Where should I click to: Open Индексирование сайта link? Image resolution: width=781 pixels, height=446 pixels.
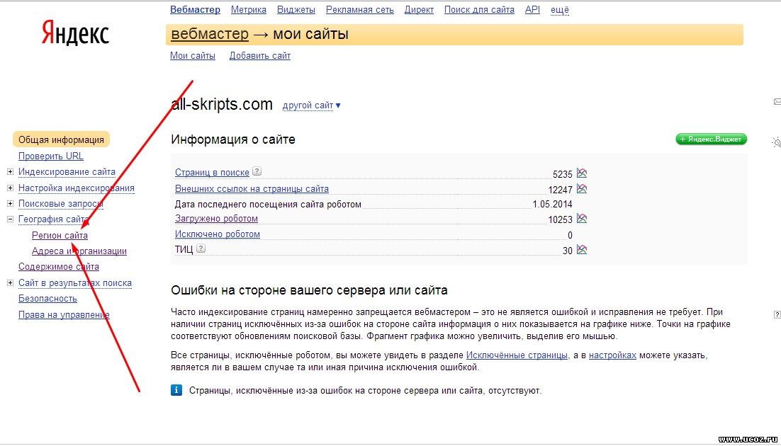pos(67,172)
